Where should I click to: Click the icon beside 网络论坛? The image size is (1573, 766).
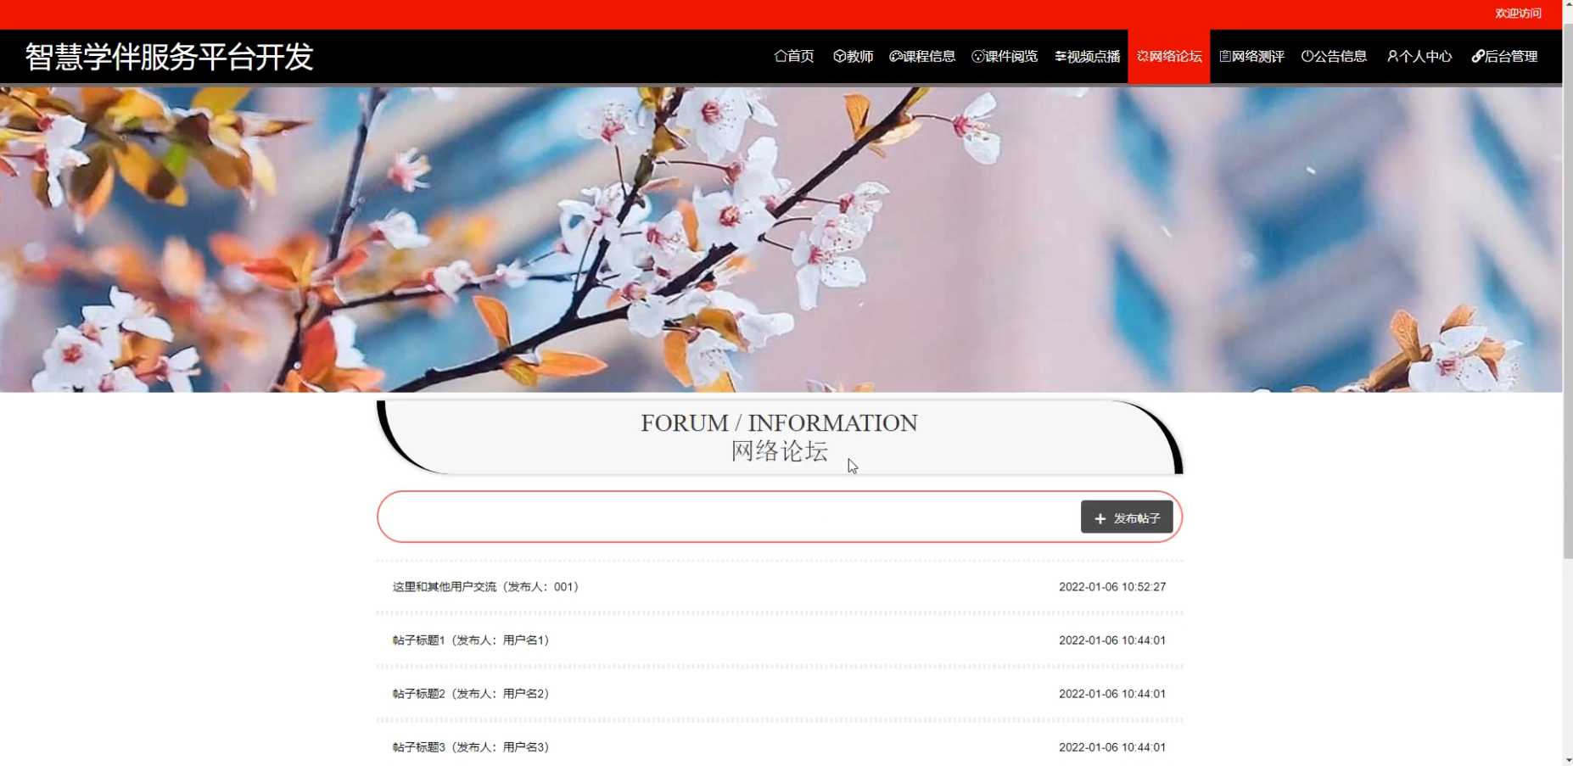tap(1143, 56)
